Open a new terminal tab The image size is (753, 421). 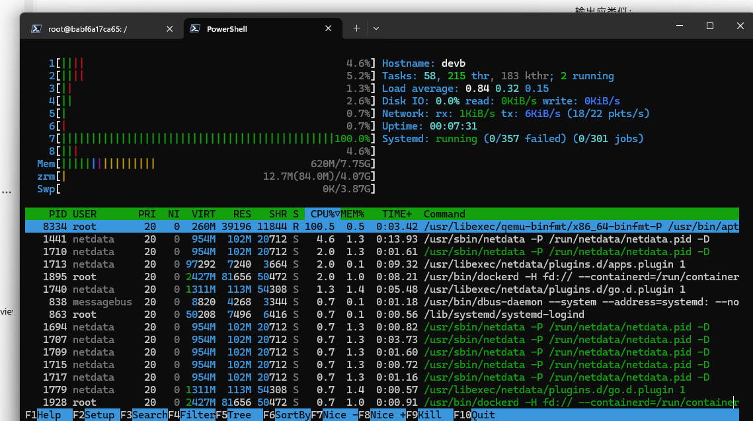click(356, 29)
